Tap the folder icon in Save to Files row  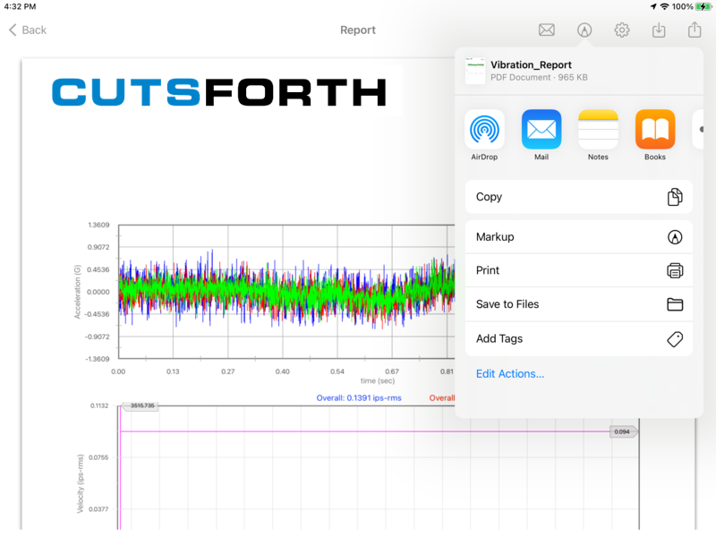675,304
